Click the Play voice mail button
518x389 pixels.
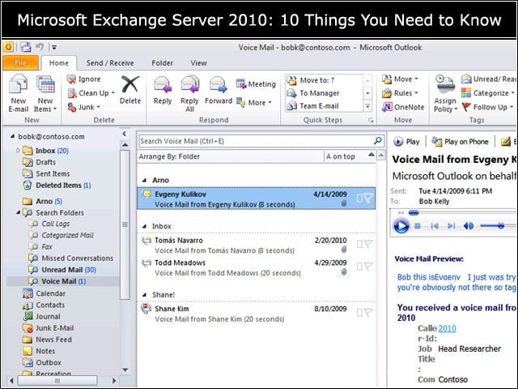tap(406, 142)
